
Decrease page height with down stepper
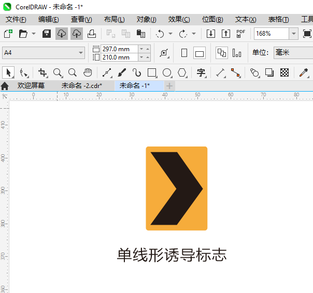141,57
